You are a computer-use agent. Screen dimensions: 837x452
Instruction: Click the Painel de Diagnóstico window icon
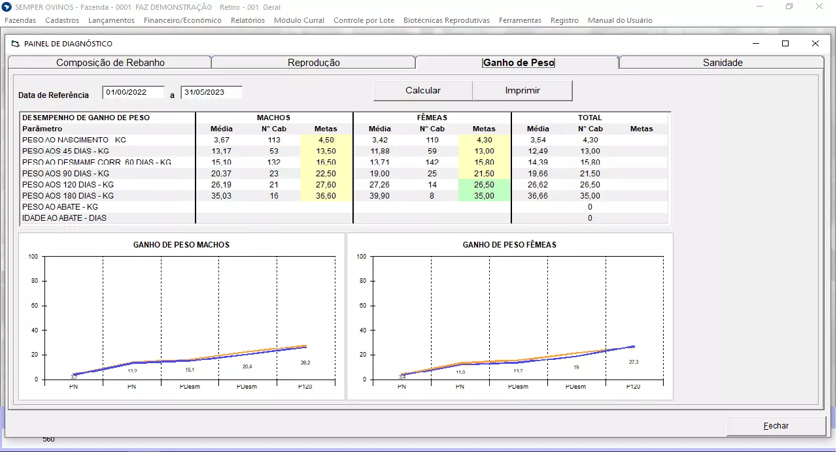[15, 44]
